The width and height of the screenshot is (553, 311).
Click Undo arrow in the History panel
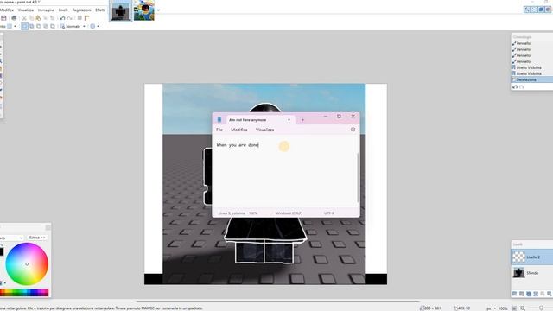pyautogui.click(x=515, y=86)
